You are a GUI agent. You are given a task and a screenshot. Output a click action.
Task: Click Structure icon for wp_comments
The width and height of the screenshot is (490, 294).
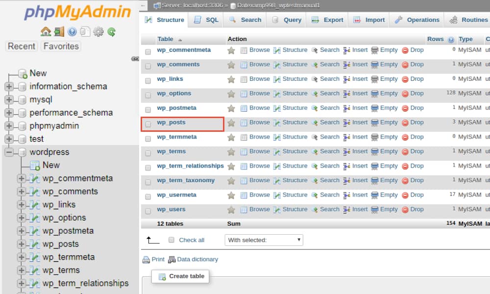276,65
